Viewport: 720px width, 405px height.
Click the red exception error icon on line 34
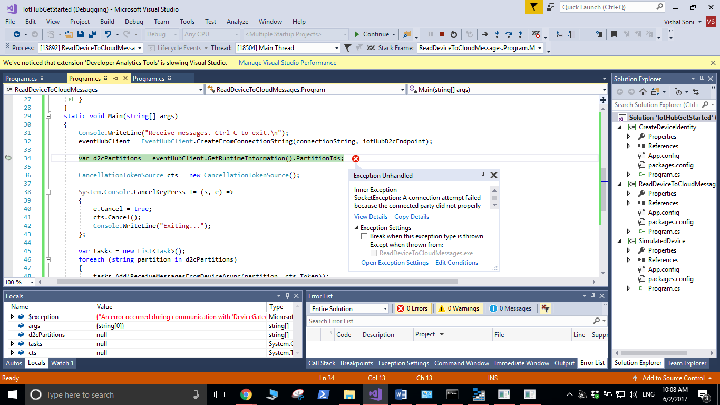356,159
